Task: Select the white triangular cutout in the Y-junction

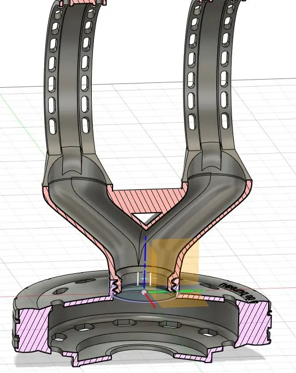Action: click(x=146, y=218)
